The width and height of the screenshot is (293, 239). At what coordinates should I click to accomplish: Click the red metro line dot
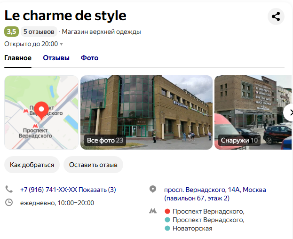[167, 211]
